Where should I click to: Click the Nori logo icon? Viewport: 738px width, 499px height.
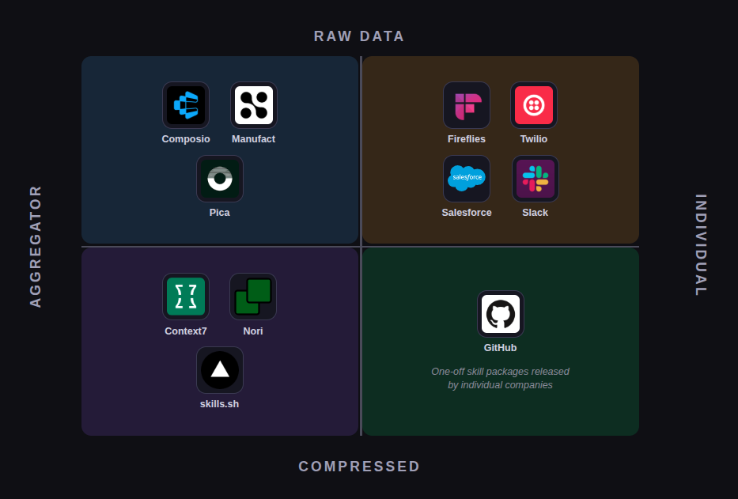[x=253, y=297]
